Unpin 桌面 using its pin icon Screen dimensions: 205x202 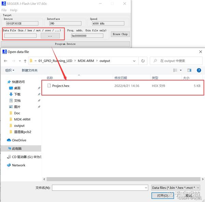(39, 88)
